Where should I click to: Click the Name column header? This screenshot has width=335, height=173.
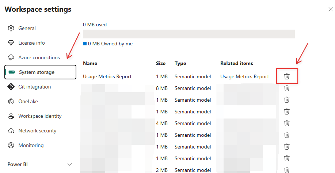tap(90, 63)
